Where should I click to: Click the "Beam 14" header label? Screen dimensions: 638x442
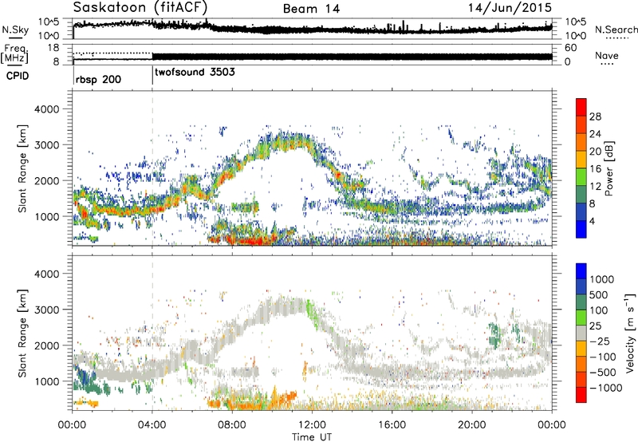[311, 9]
